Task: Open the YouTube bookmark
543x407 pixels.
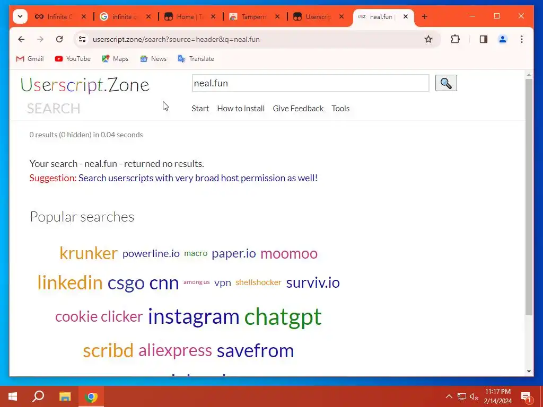Action: coord(73,58)
